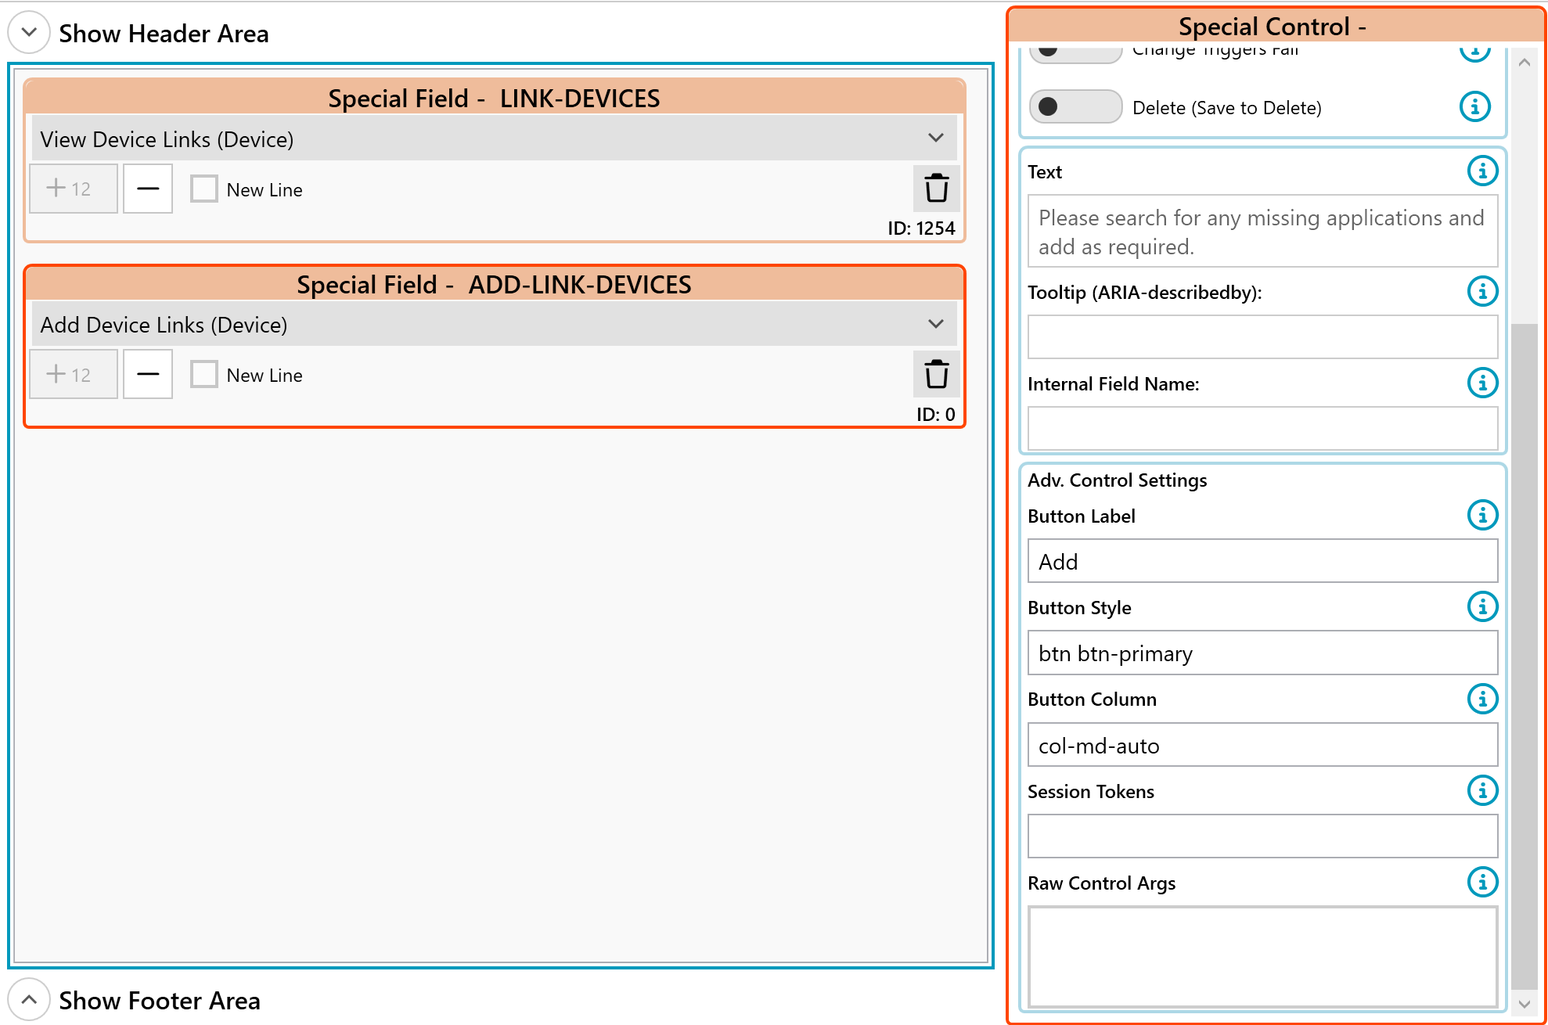This screenshot has width=1548, height=1025.
Task: Click minus button on ADD-LINK-DEVICES field
Action: [x=147, y=374]
